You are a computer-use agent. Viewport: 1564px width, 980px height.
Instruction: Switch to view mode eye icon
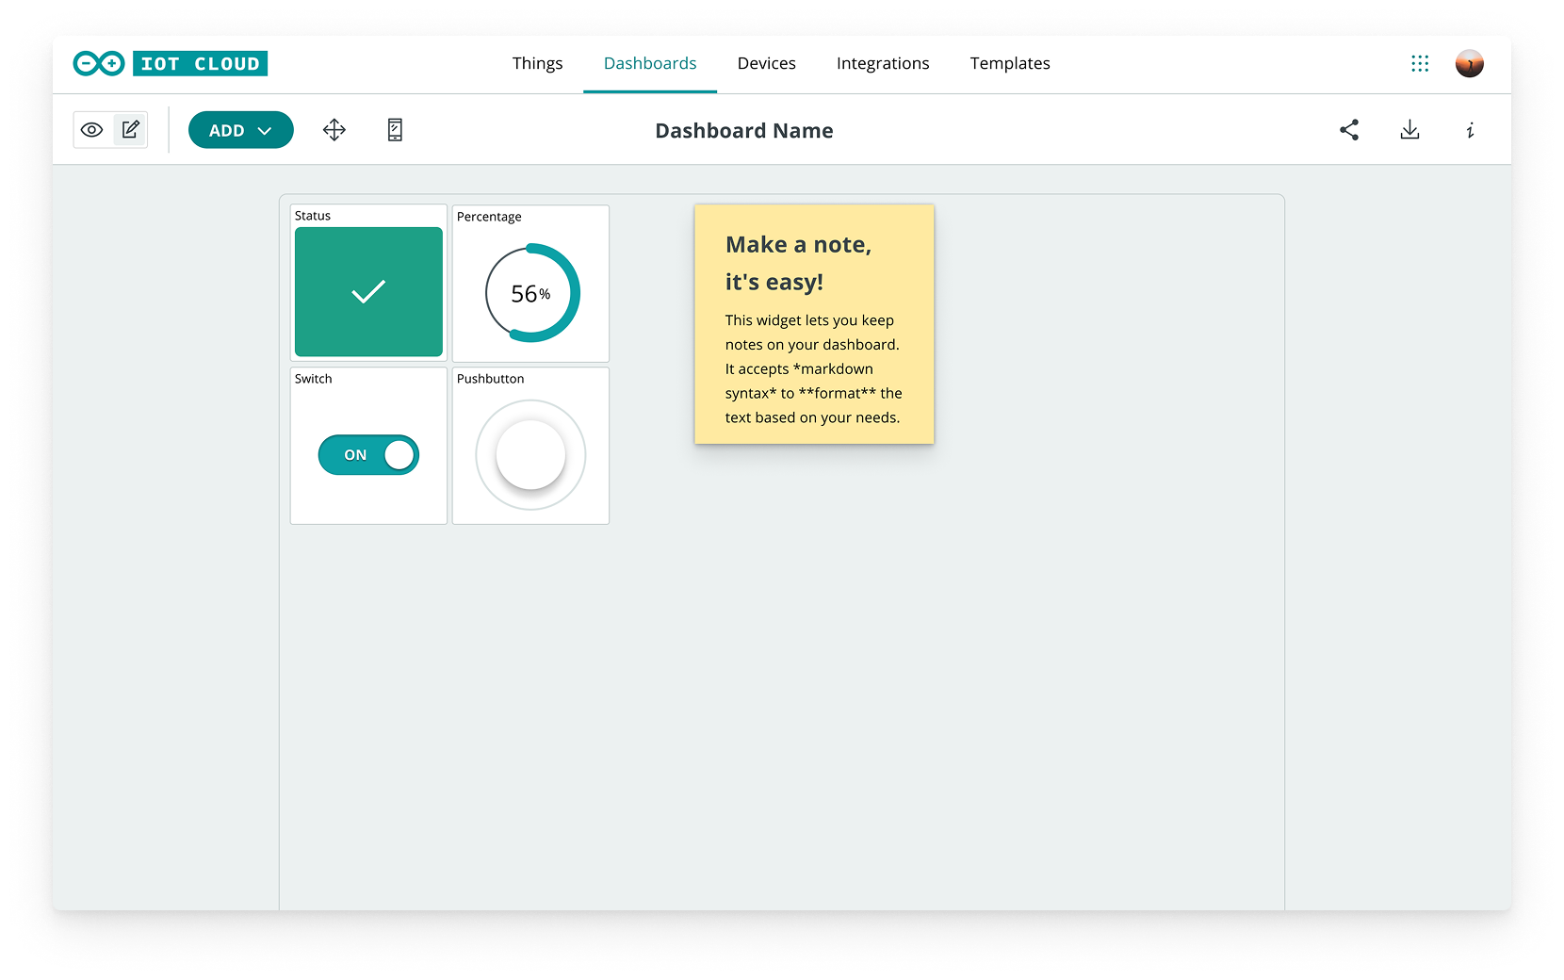point(91,130)
